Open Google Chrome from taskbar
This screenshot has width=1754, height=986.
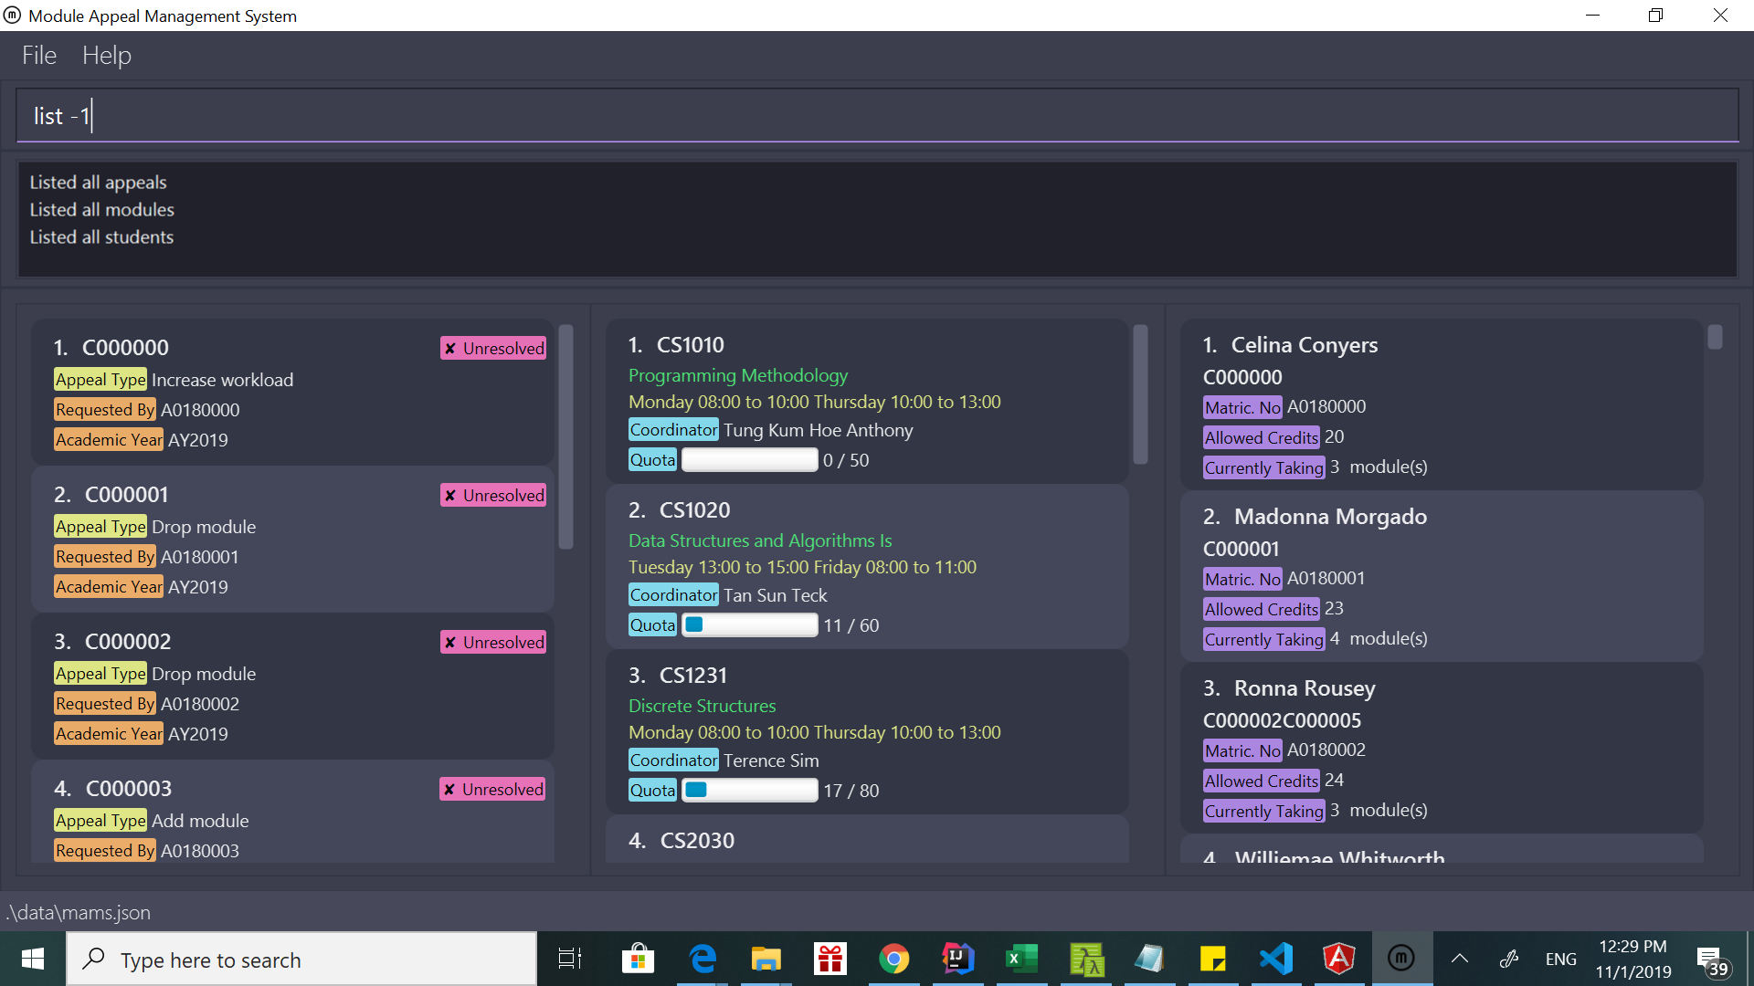tap(893, 959)
